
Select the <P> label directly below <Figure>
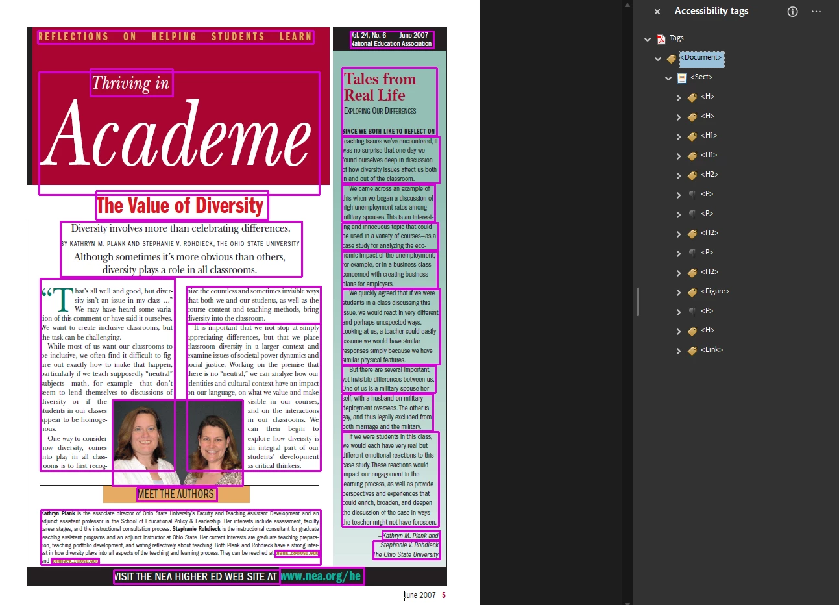coord(707,311)
